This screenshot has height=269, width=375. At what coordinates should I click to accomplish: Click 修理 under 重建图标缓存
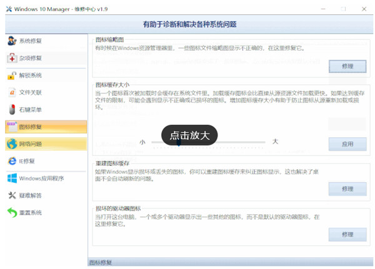pyautogui.click(x=347, y=189)
